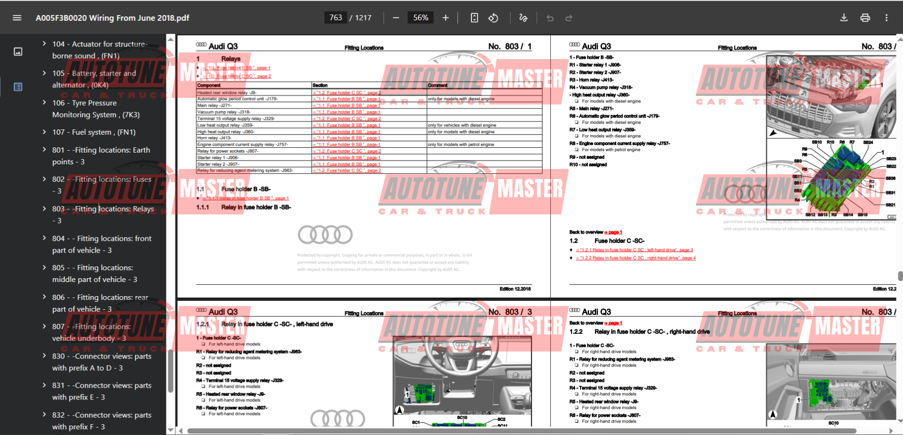Expand the 107 Fuel system entry
This screenshot has width=903, height=435.
click(43, 132)
